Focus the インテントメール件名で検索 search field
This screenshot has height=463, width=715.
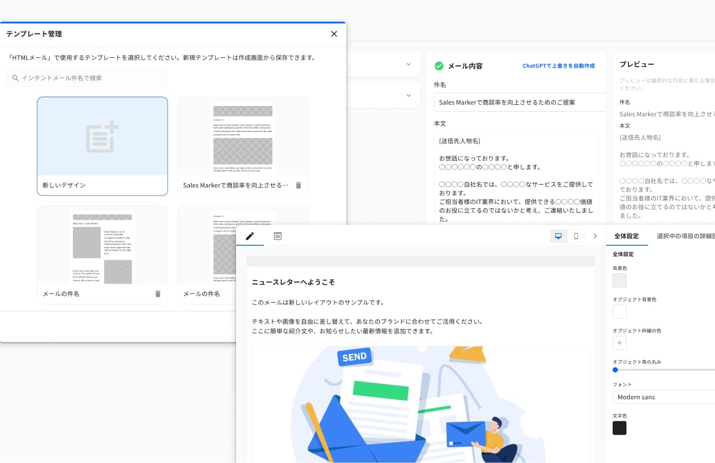coord(87,78)
